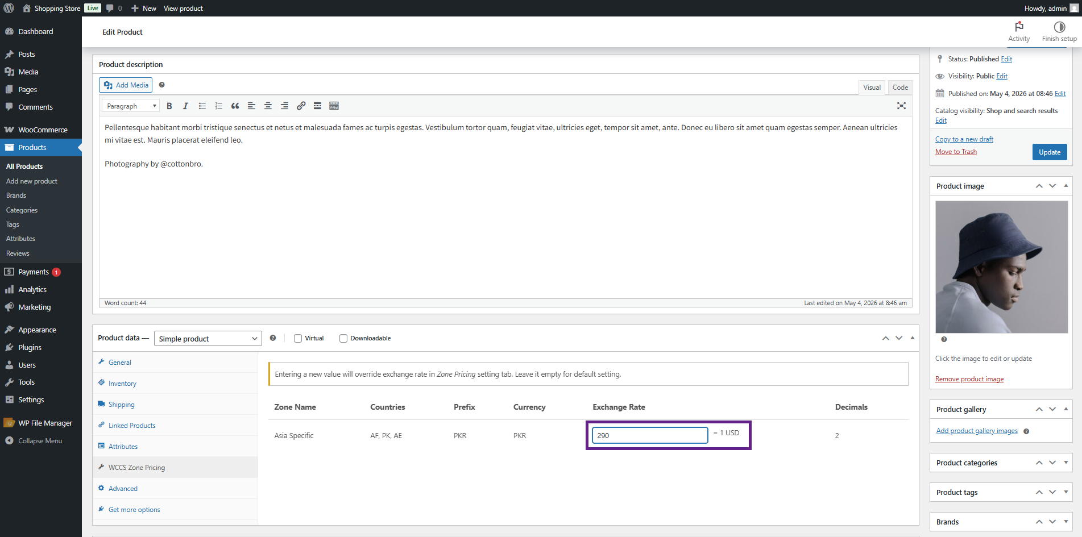Align text left in editor
Image resolution: width=1082 pixels, height=537 pixels.
tap(251, 106)
